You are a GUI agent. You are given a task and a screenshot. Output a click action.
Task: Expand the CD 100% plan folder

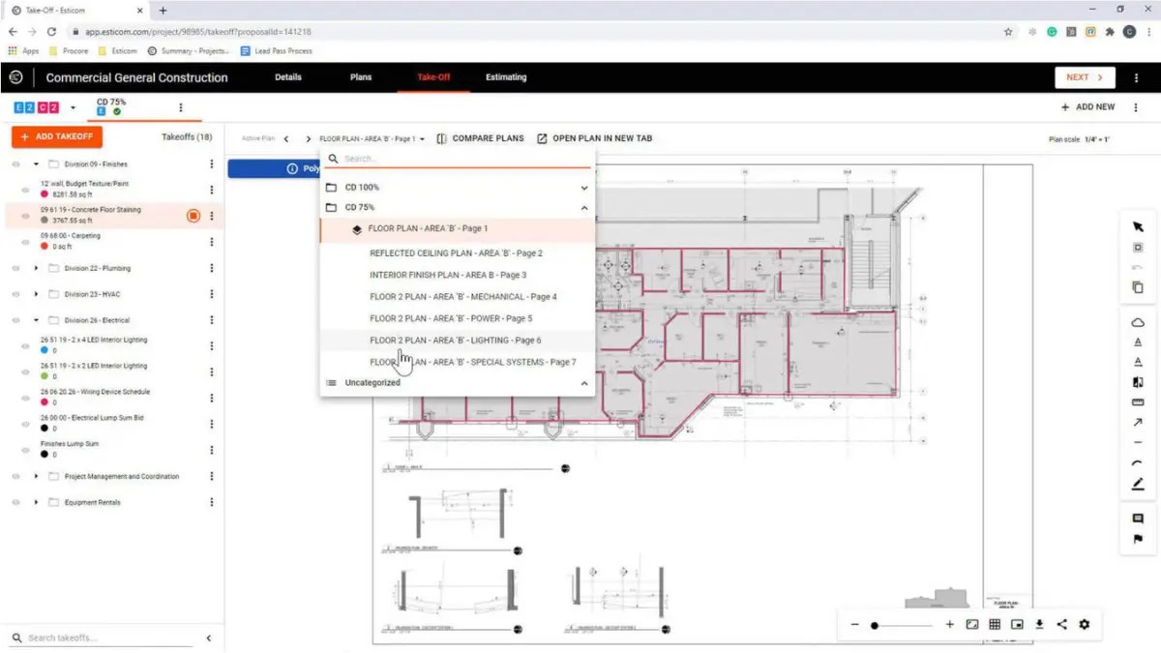tap(584, 187)
